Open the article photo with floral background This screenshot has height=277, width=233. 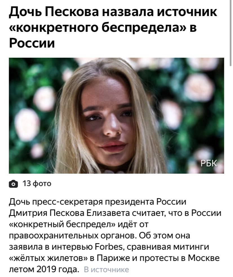tap(117, 115)
